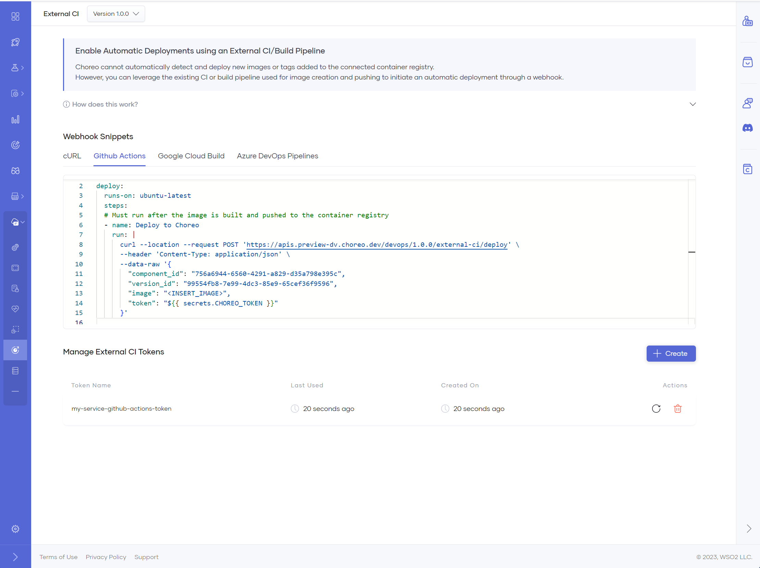The image size is (760, 568).
Task: Open the Support footer link
Action: pyautogui.click(x=146, y=557)
